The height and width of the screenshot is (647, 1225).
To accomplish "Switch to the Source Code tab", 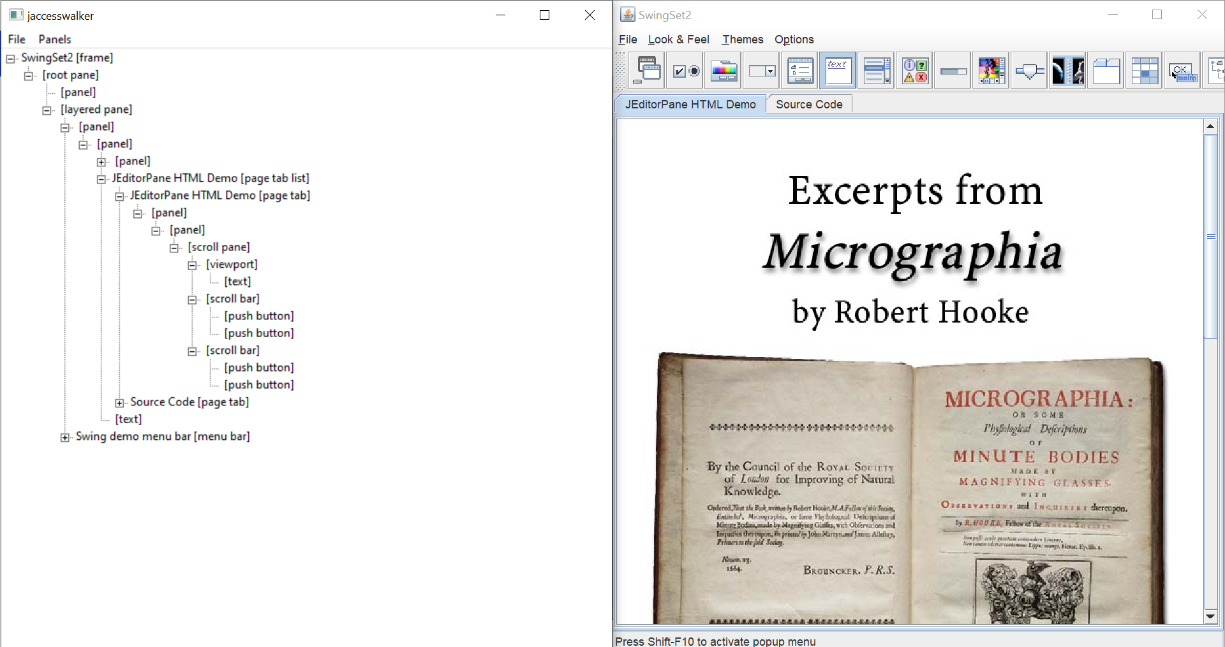I will coord(808,105).
